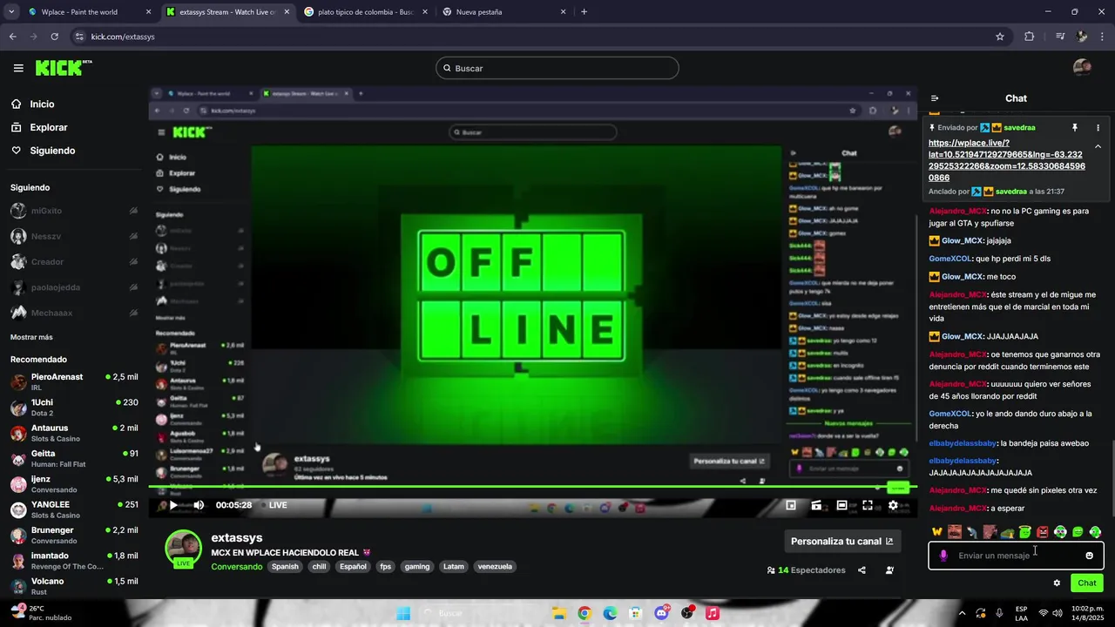Switch to plato tipico de colombia tab
This screenshot has width=1115, height=627.
364,12
